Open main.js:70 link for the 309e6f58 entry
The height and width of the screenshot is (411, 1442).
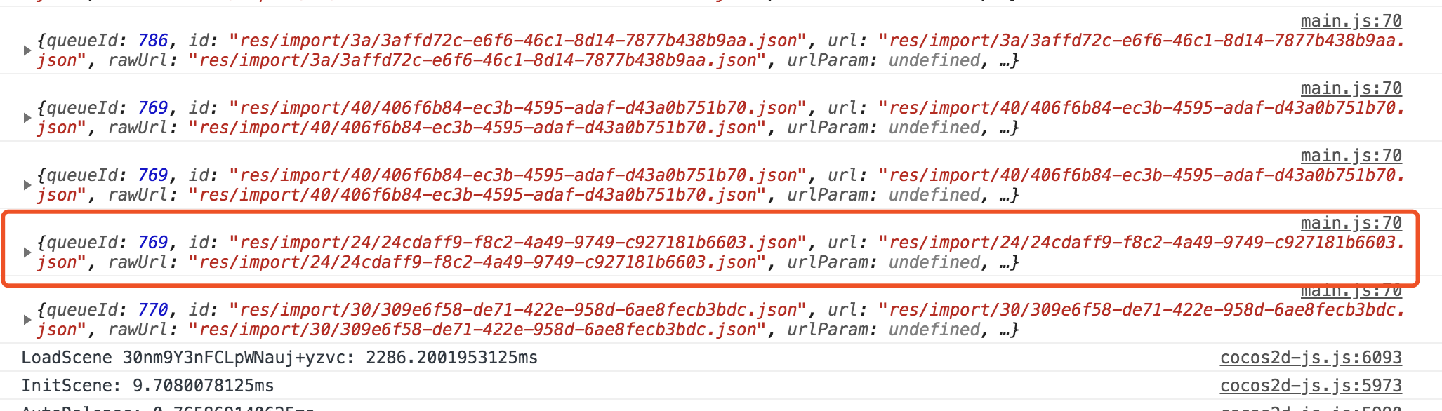[x=1351, y=290]
